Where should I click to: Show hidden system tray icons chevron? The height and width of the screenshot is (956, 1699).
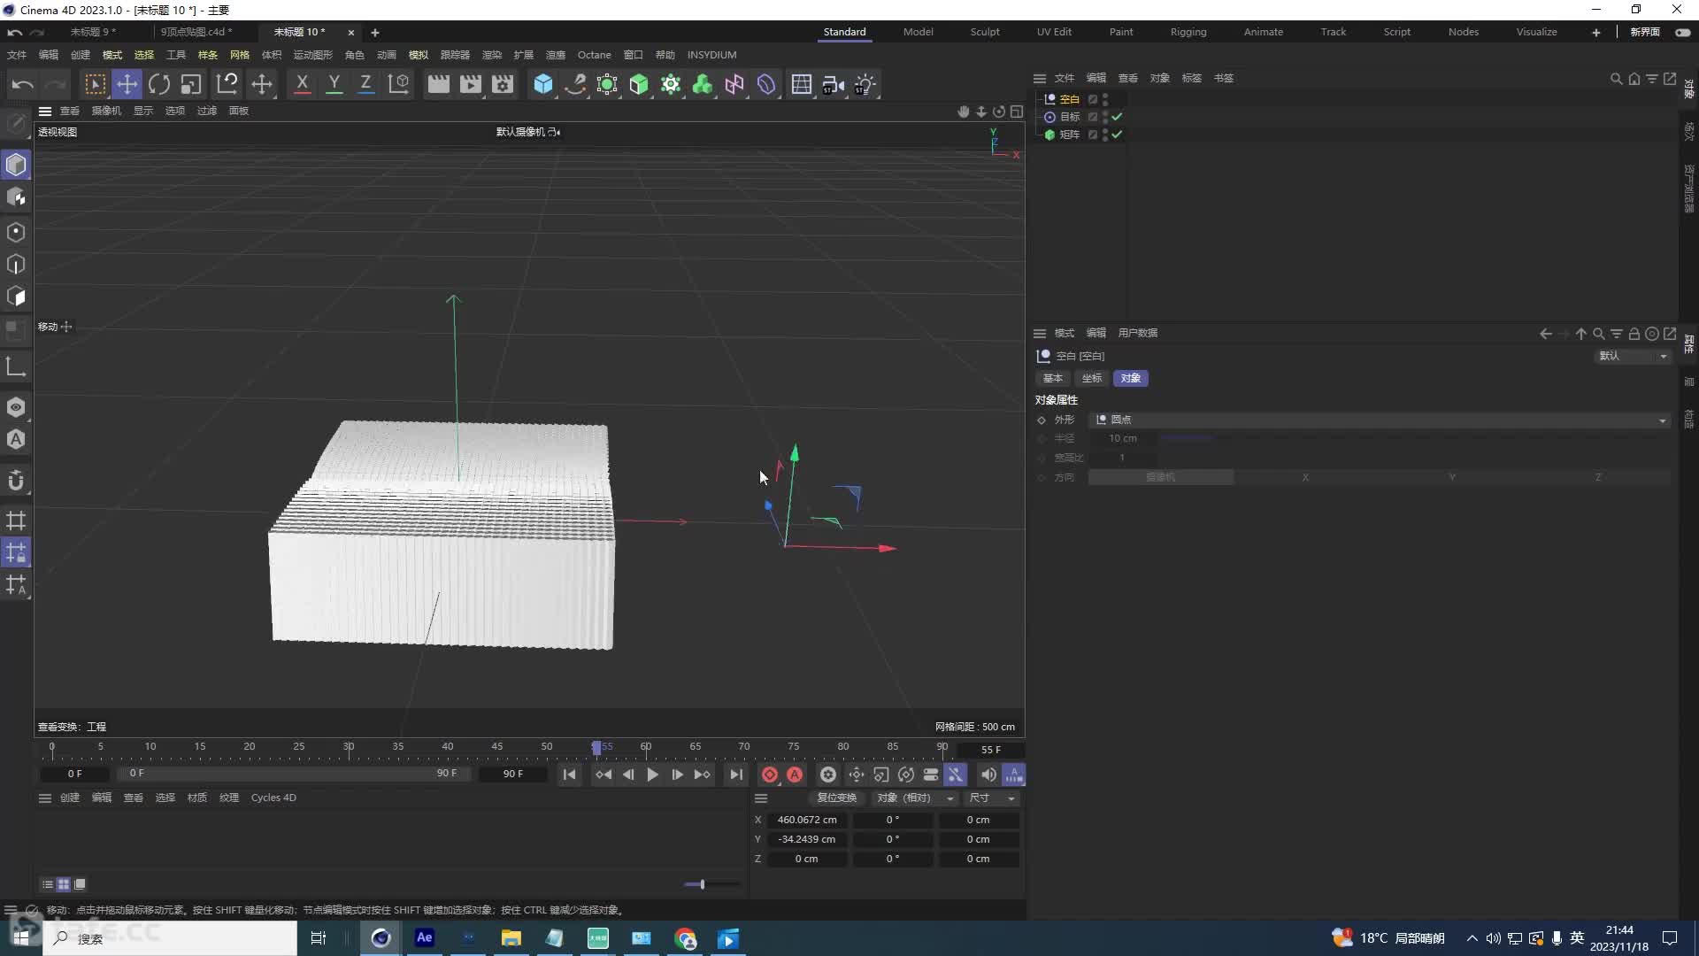pos(1472,938)
